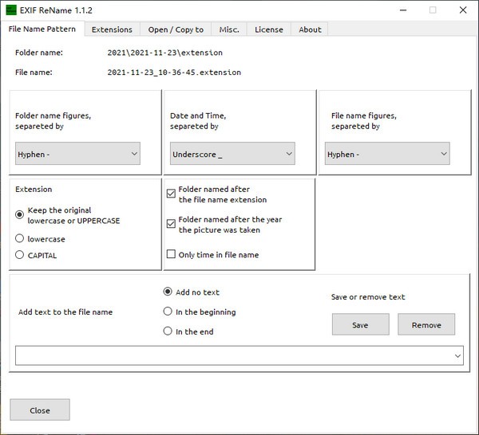Screen dimensions: 479x435
Task: Open the License tab
Action: pyautogui.click(x=268, y=29)
